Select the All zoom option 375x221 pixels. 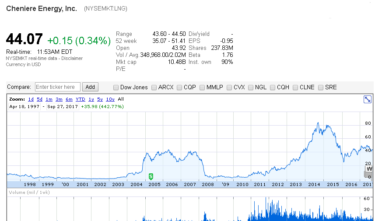121,99
